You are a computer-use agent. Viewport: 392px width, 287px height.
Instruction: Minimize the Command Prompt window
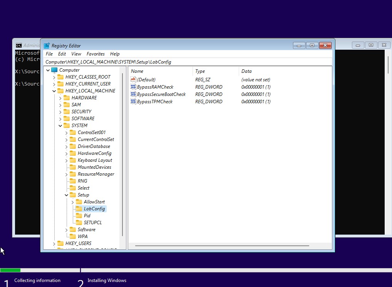(358, 45)
